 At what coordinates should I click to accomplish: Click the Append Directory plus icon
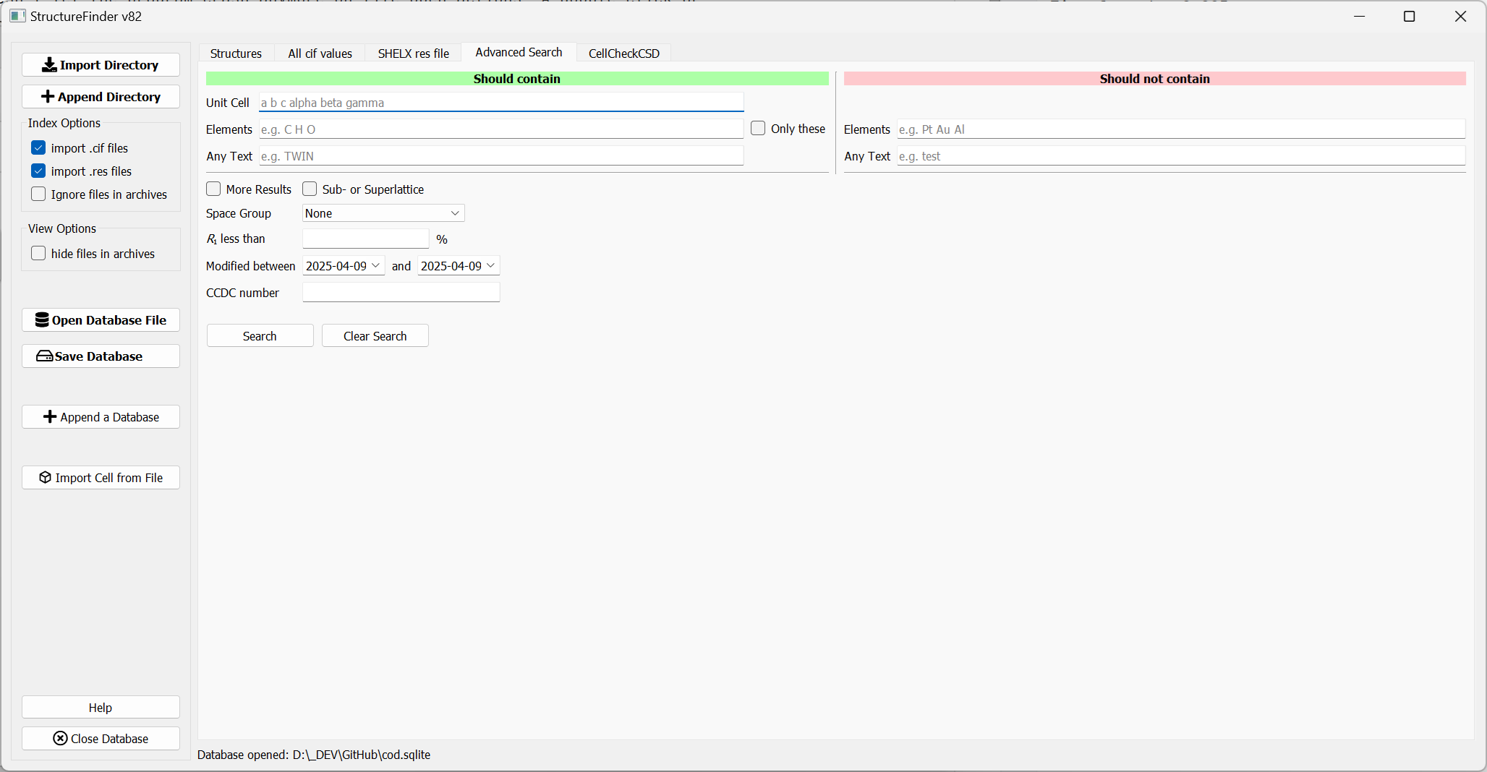click(x=48, y=97)
